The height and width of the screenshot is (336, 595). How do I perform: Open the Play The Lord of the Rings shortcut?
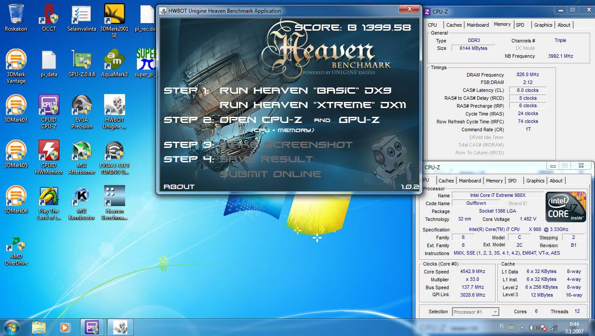[x=49, y=203]
